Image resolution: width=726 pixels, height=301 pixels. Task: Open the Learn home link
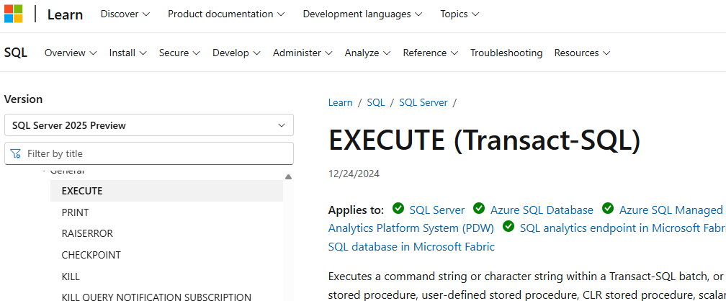(65, 14)
